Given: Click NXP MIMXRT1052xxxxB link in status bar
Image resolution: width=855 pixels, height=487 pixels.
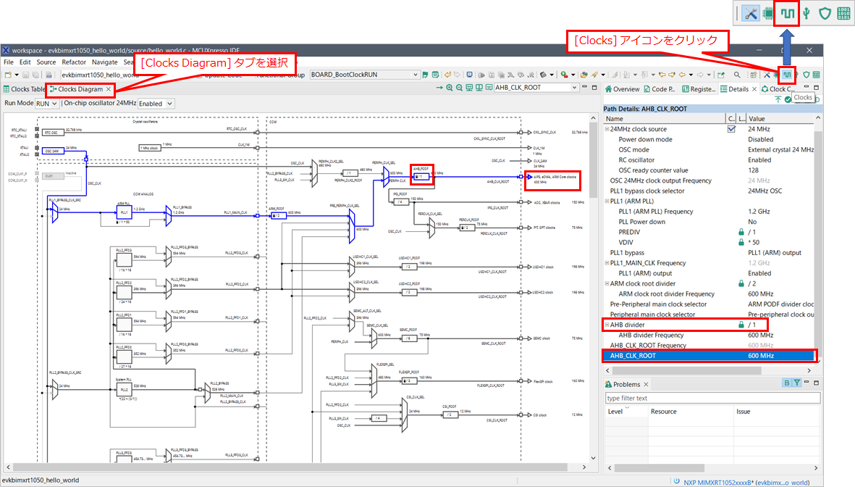Looking at the screenshot, I should coord(746,483).
